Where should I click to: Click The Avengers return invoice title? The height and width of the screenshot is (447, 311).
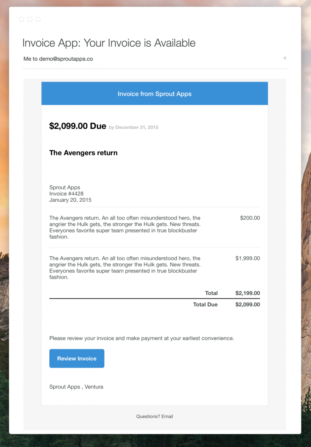(x=83, y=152)
